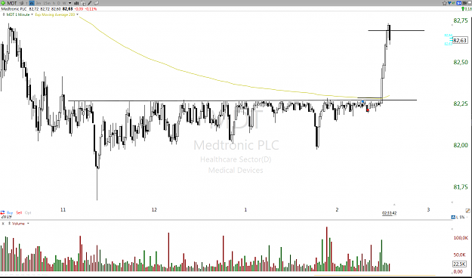Click the 81,75 price axis label
The height and width of the screenshot is (278, 472).
point(461,187)
